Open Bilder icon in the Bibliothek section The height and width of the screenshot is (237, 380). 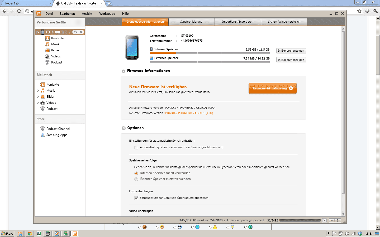pyautogui.click(x=42, y=97)
